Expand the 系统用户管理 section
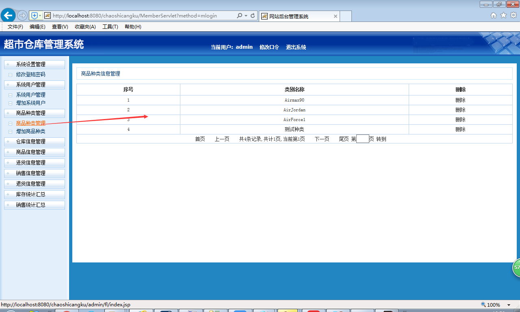This screenshot has width=520, height=312. click(35, 85)
